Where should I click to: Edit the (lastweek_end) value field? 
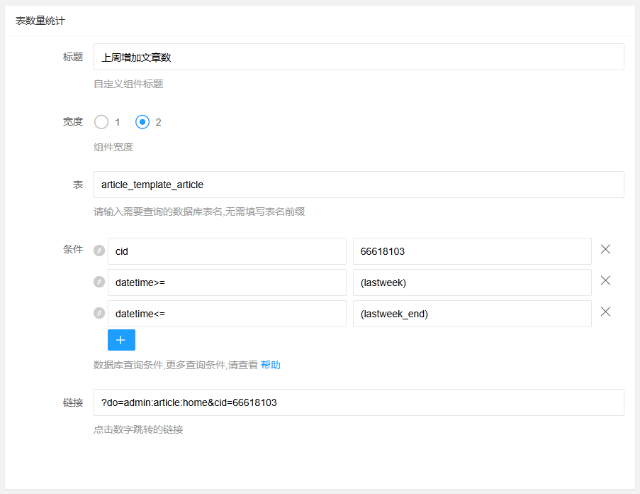472,314
